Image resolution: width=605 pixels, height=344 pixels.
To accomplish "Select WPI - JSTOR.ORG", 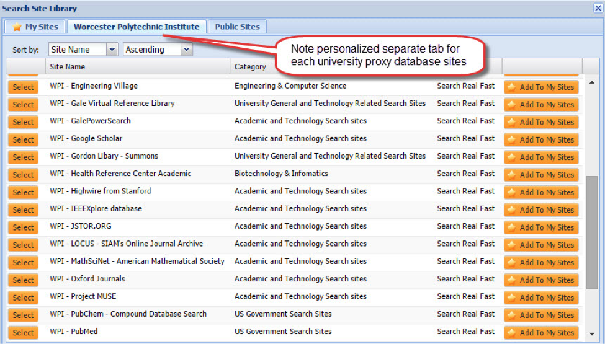I will (23, 227).
